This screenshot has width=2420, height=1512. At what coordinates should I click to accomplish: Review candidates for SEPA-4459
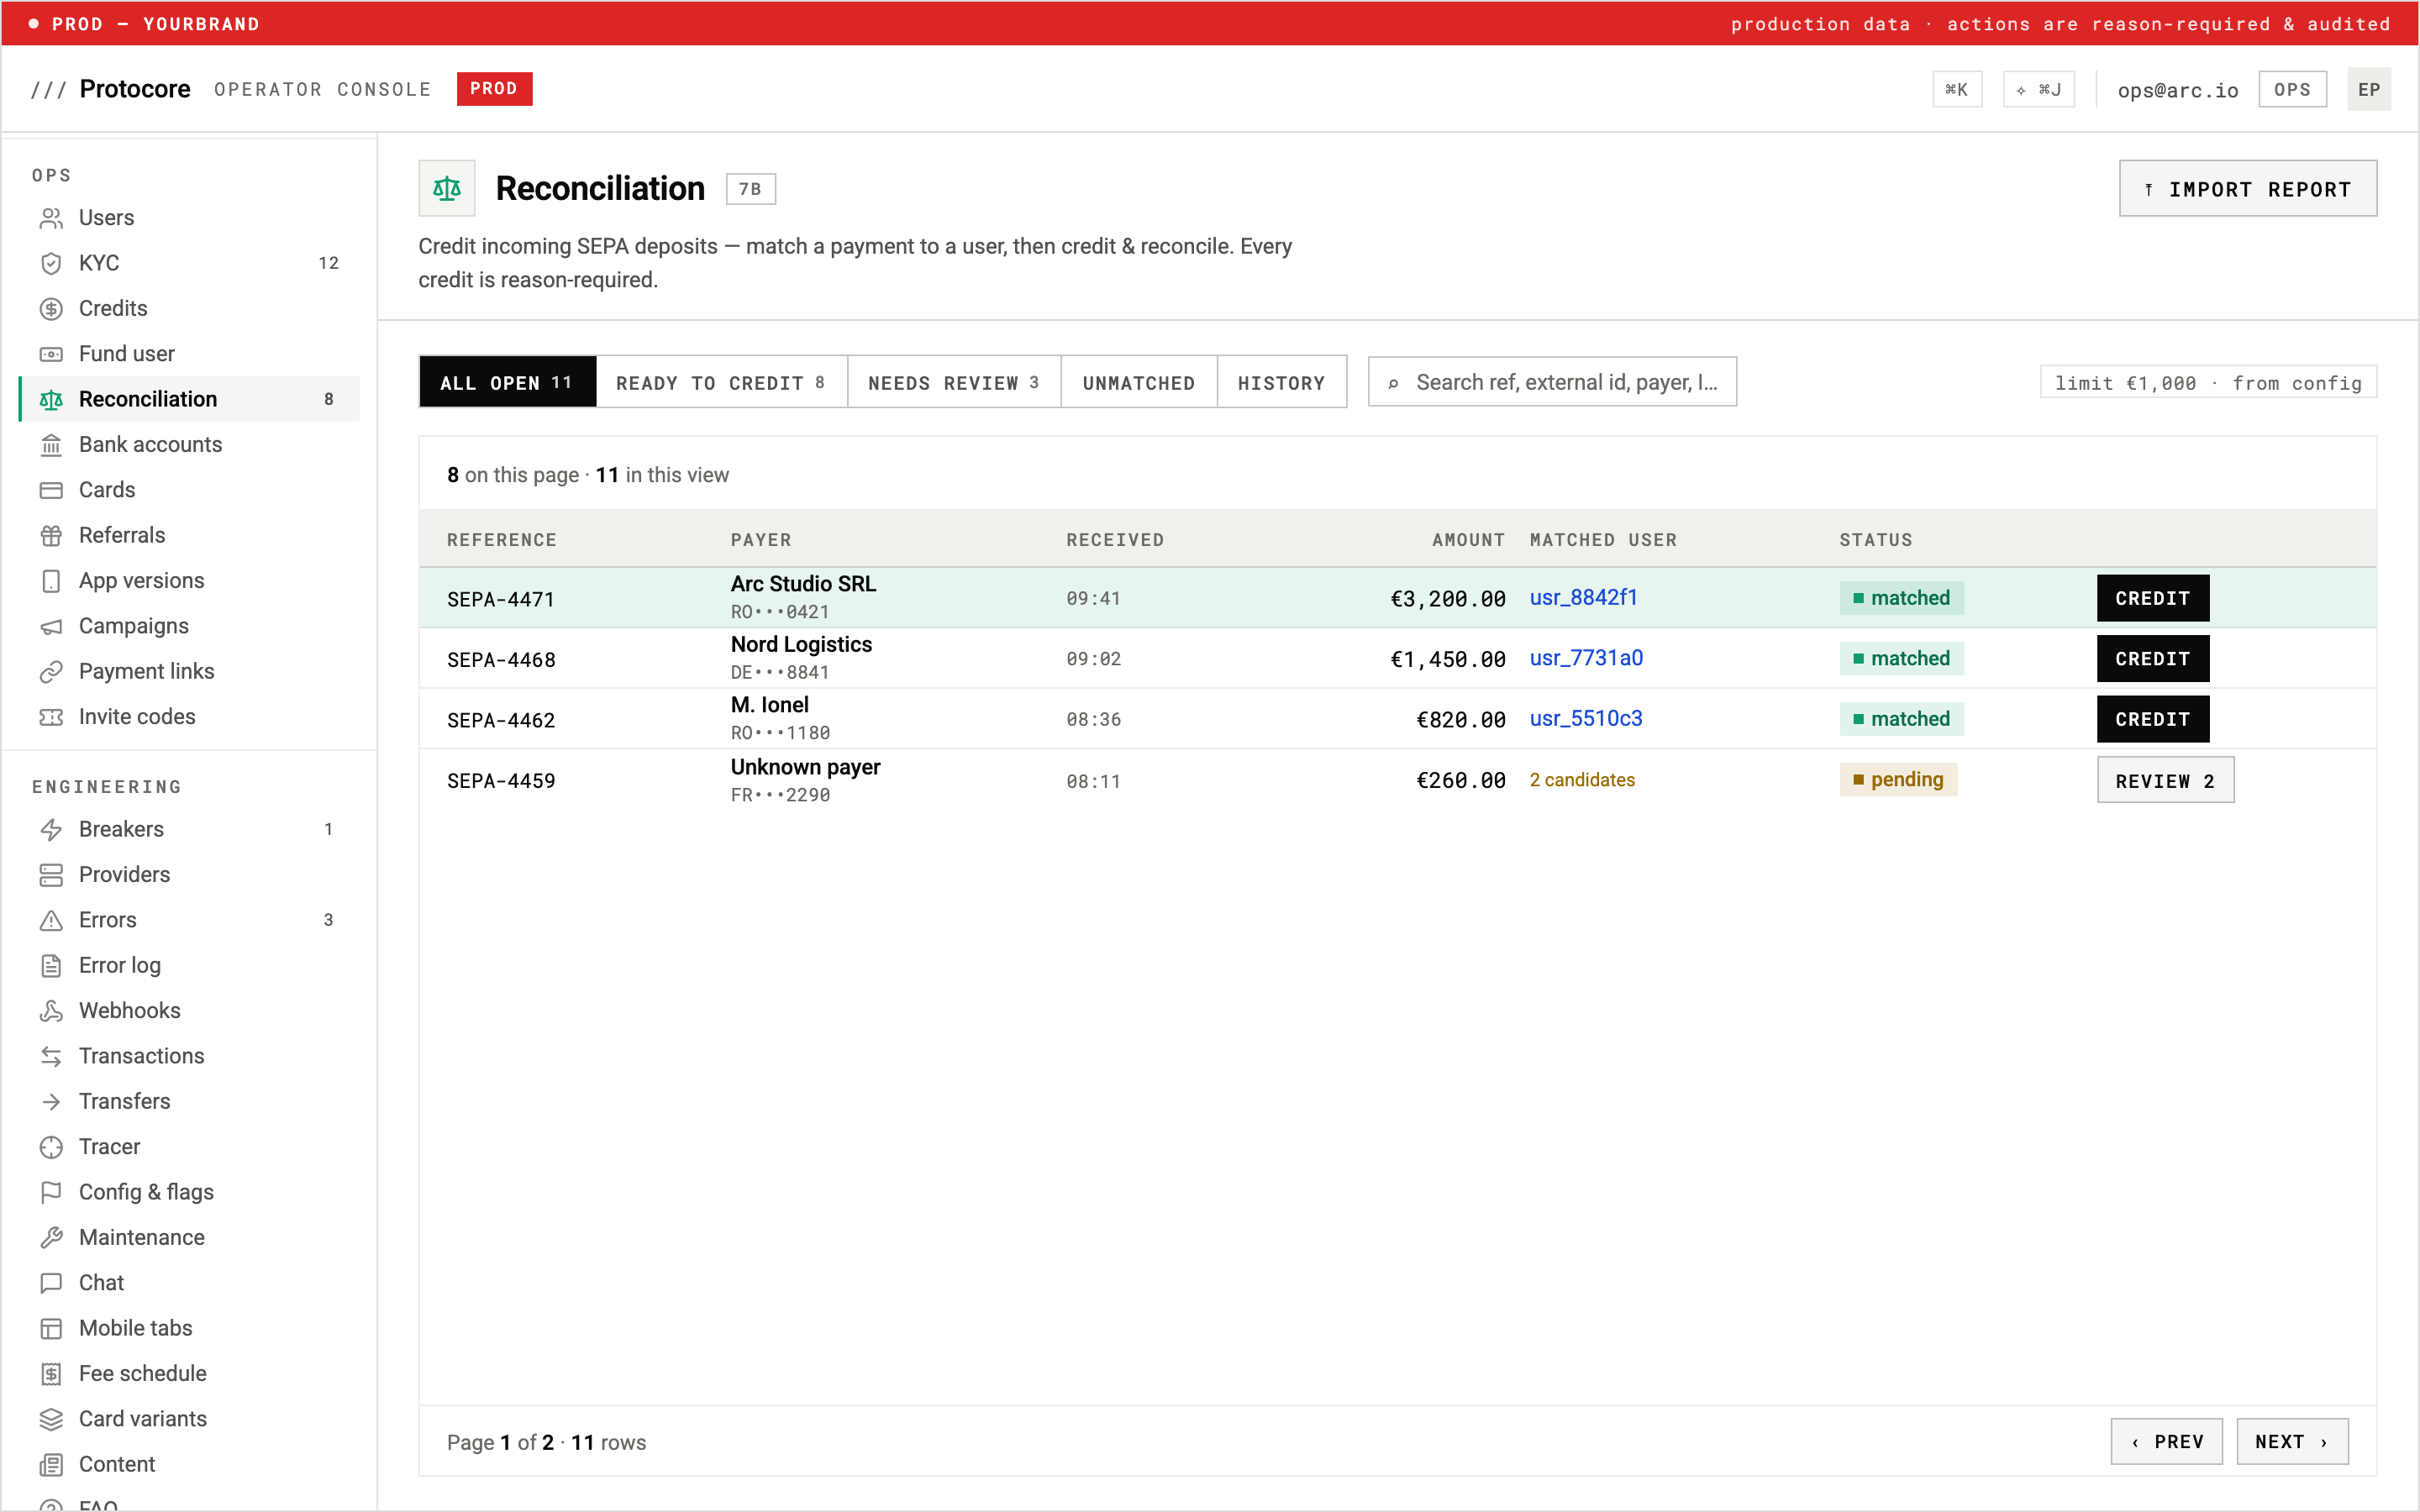(x=2165, y=780)
